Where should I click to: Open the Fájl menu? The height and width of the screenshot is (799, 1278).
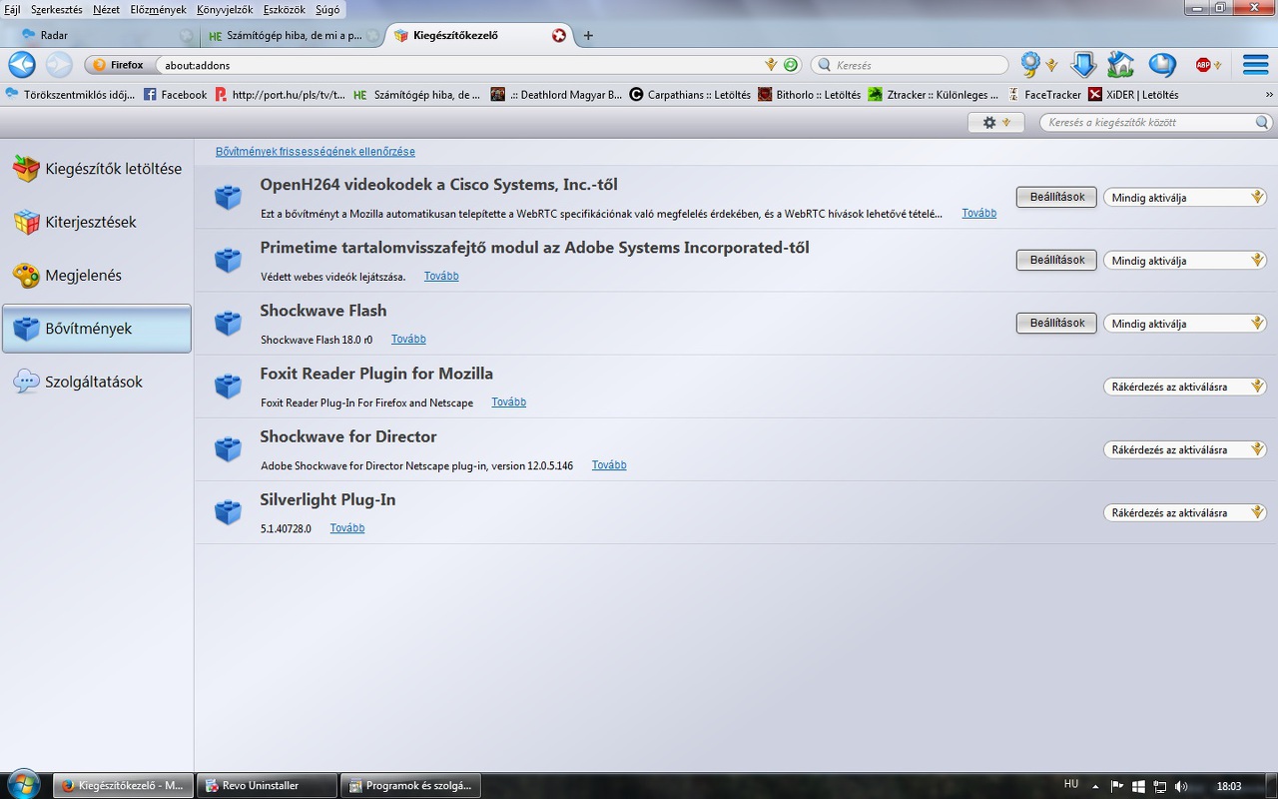tap(13, 9)
